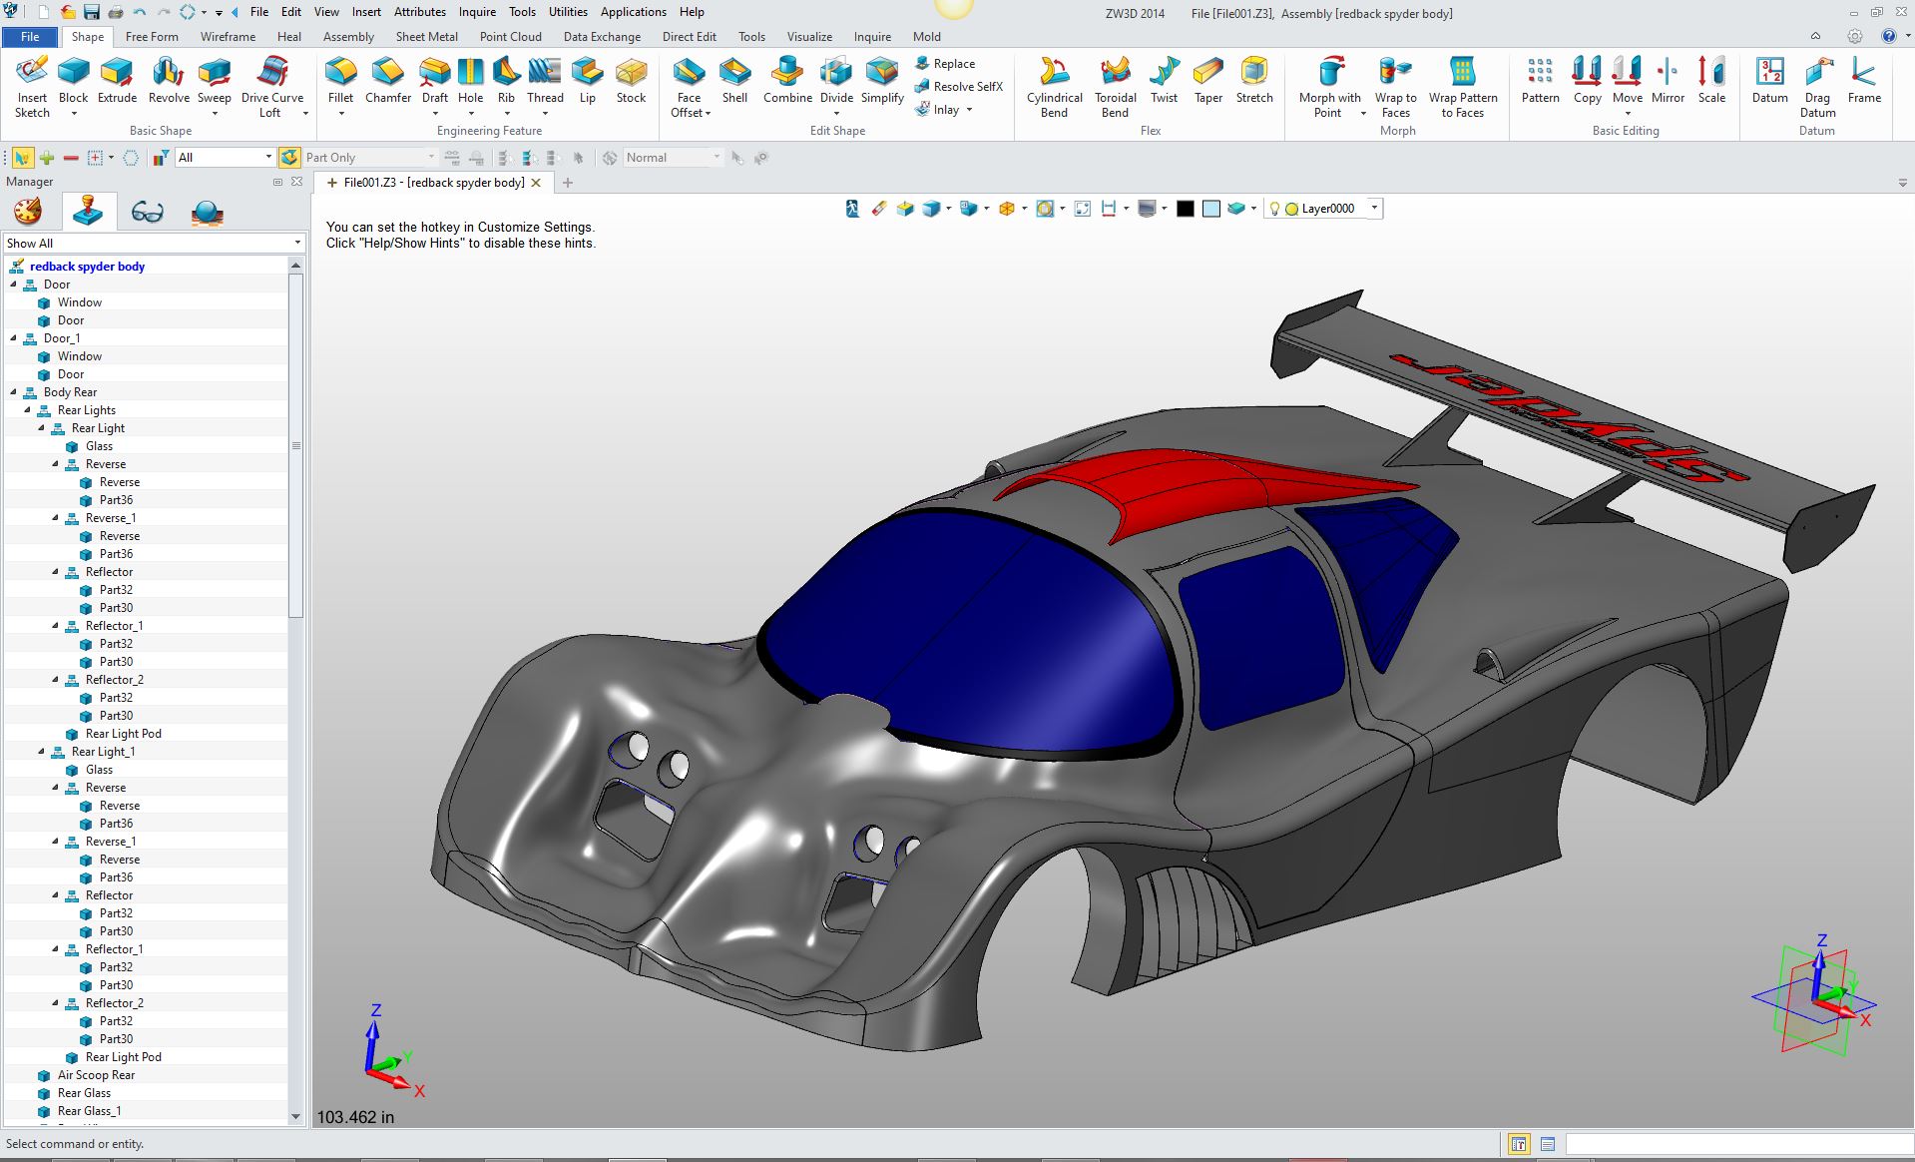Viewport: 1915px width, 1162px height.
Task: Toggle the glasses view tab in Manager
Action: (x=147, y=213)
